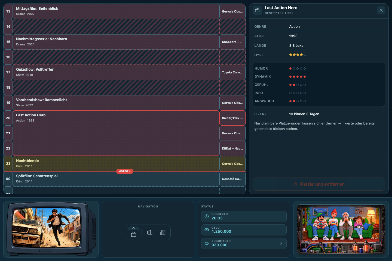
Task: Click the Zuschauer 930.000 value
Action: tap(219, 245)
